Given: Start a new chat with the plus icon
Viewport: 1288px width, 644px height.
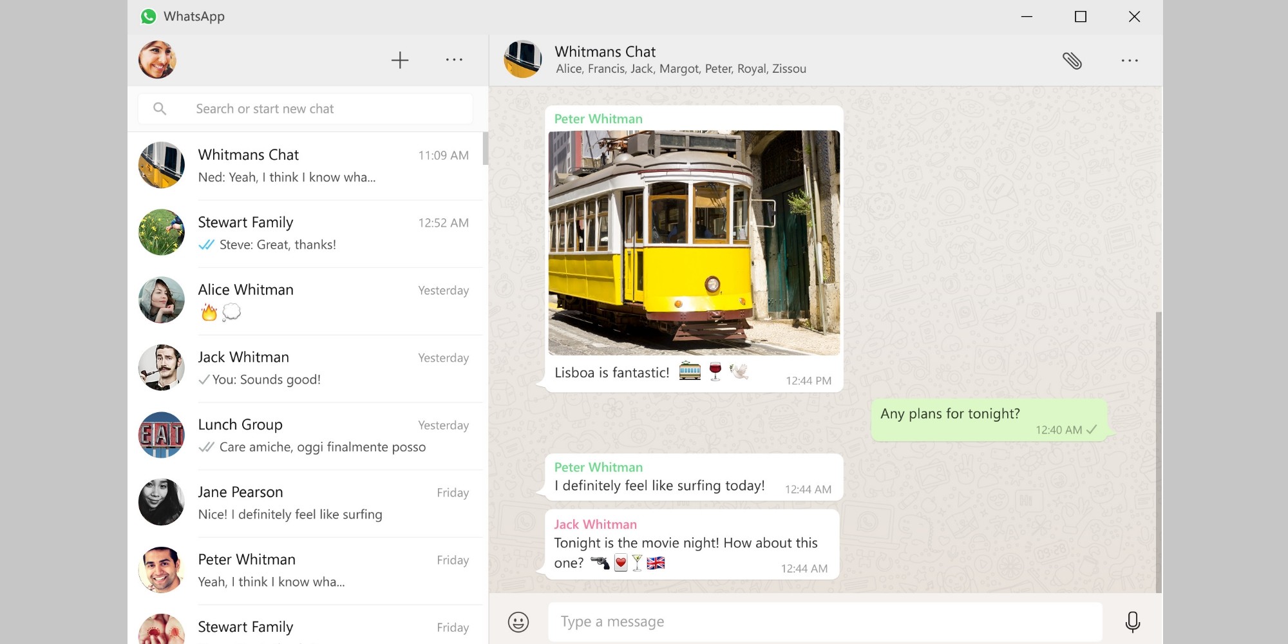Looking at the screenshot, I should click(x=400, y=59).
